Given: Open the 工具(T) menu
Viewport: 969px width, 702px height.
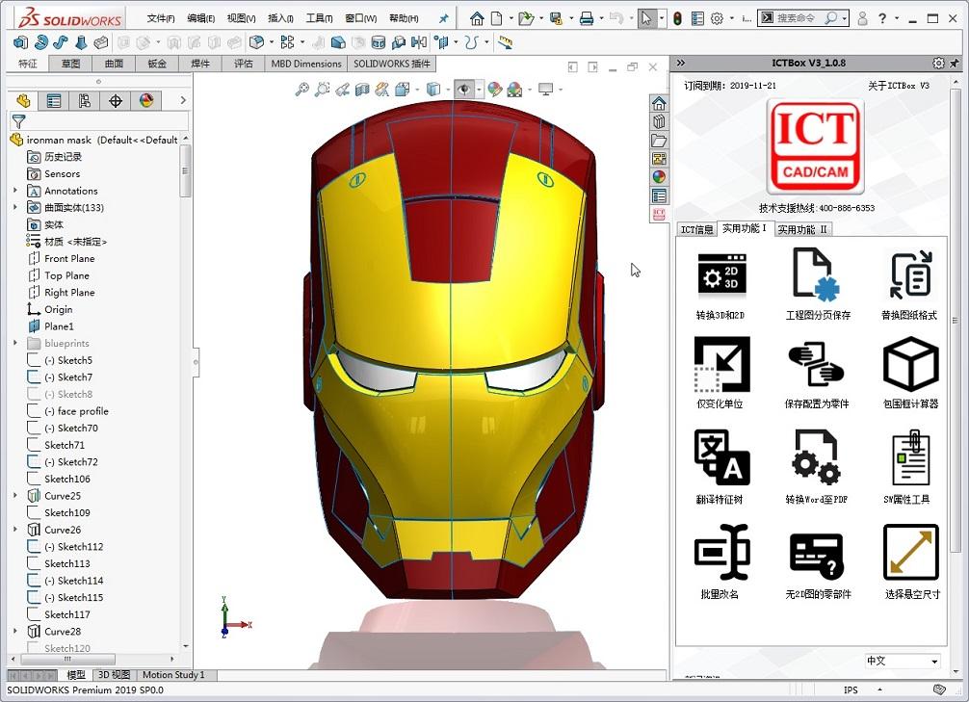Looking at the screenshot, I should (x=319, y=18).
